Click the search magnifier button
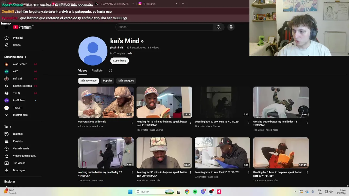 pos(219,27)
